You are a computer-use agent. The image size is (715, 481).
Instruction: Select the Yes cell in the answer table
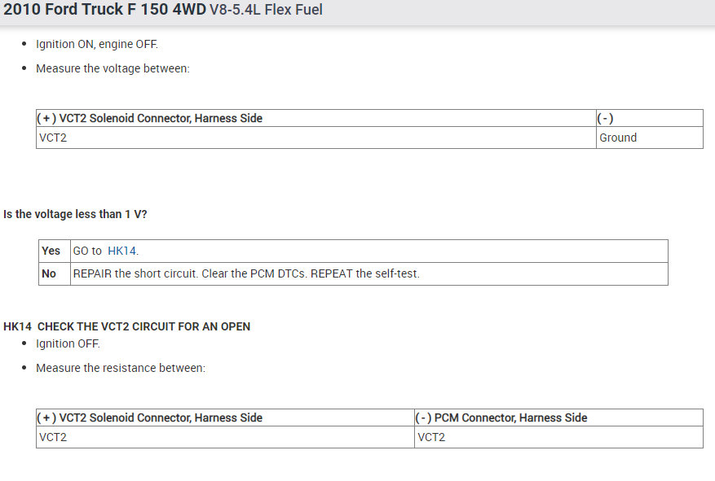(51, 251)
